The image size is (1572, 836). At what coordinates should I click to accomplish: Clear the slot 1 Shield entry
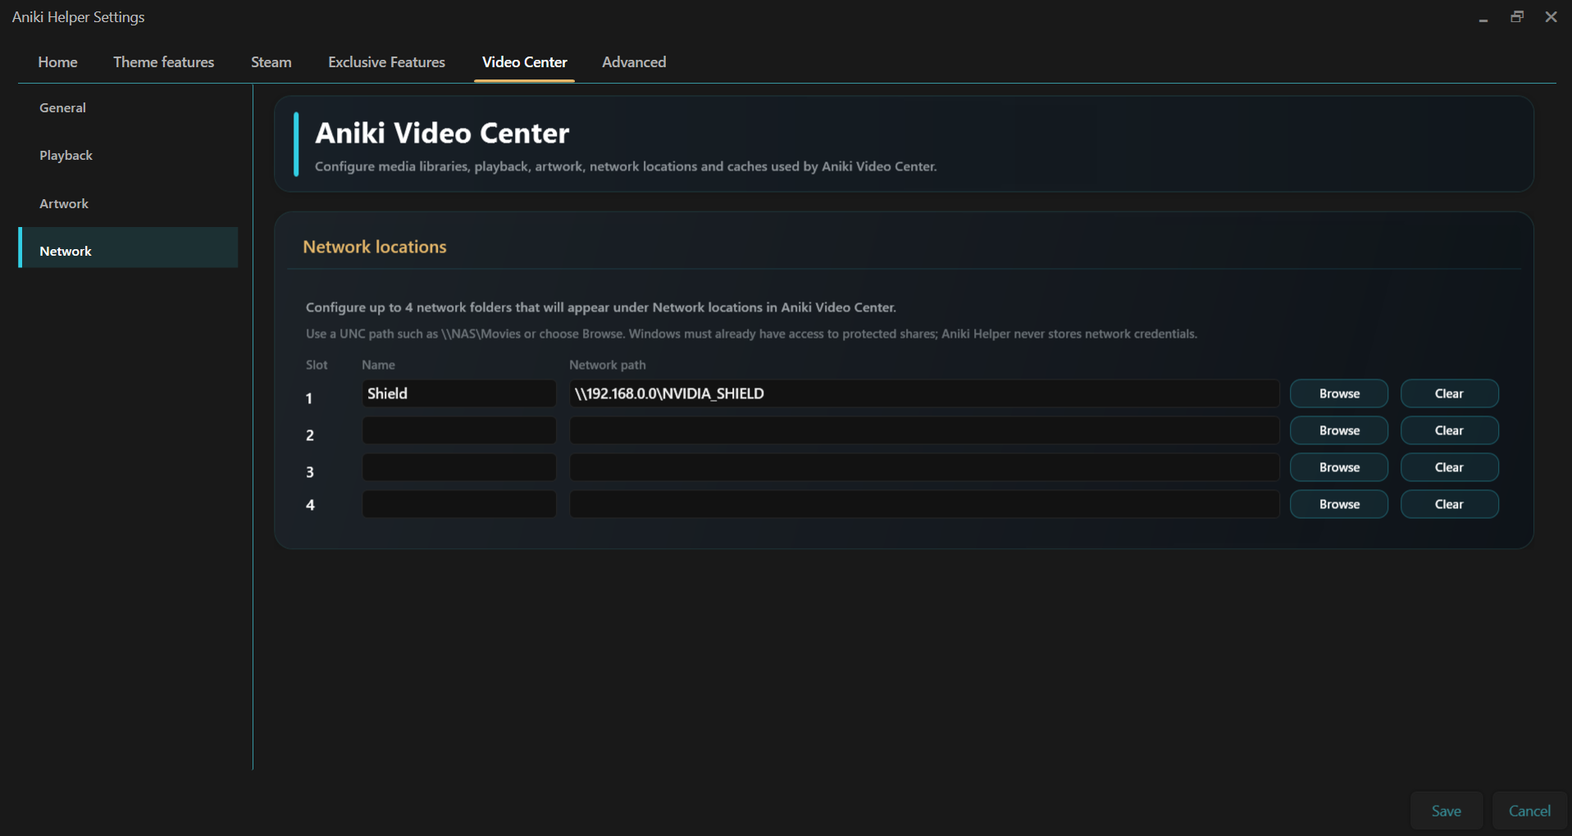(1449, 393)
